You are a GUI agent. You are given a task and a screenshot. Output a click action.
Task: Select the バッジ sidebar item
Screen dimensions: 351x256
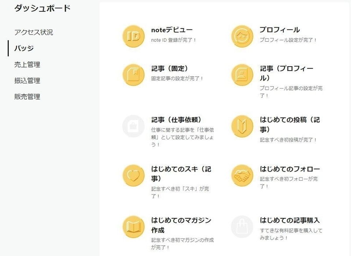[x=24, y=48]
